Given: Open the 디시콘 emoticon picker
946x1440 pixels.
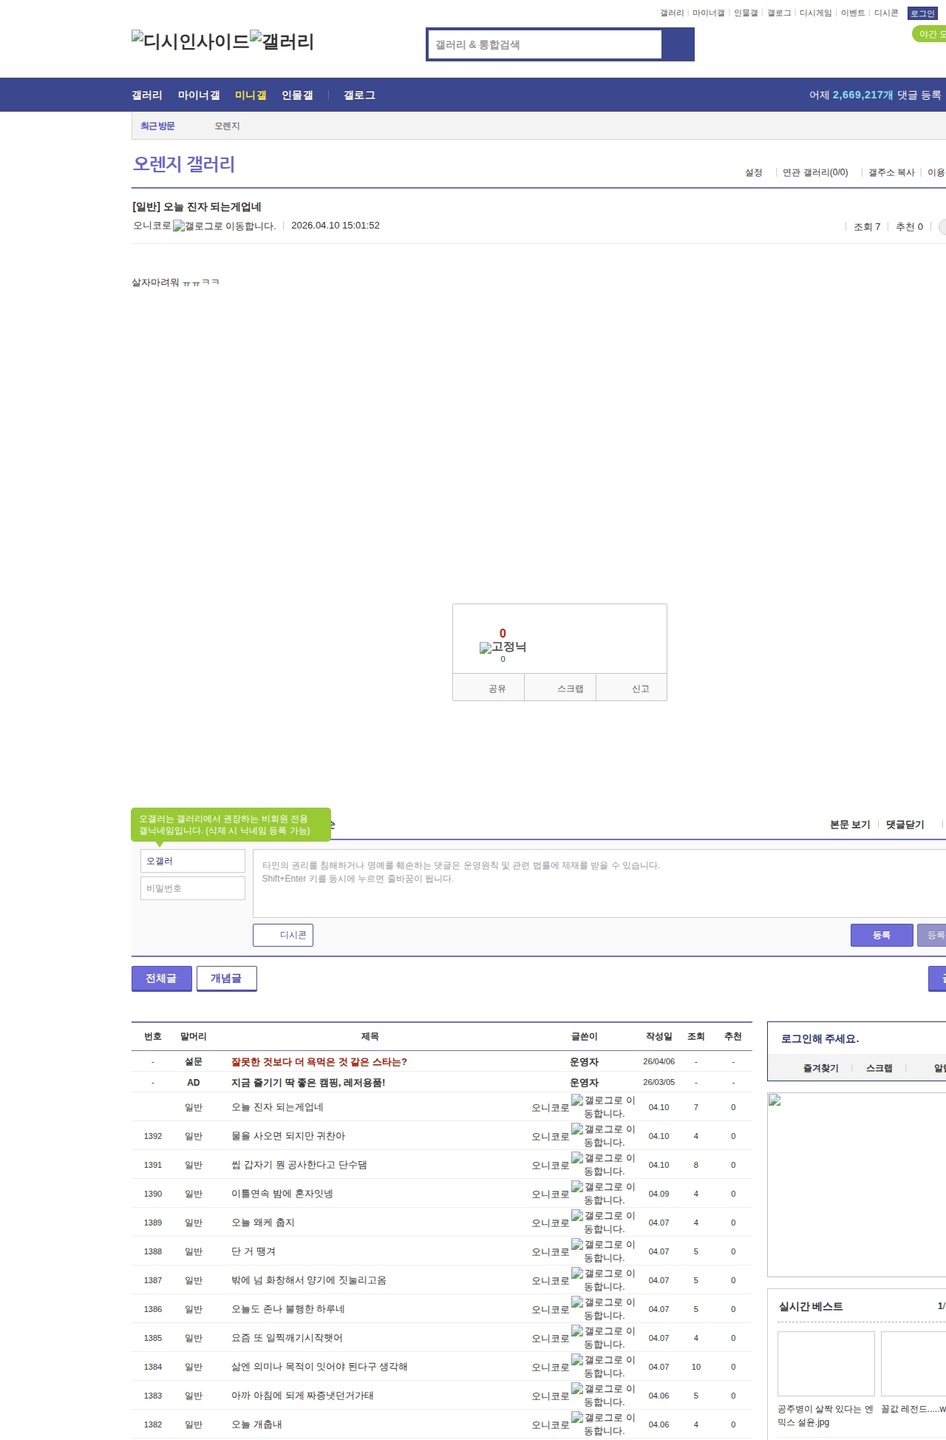Looking at the screenshot, I should click(x=283, y=935).
